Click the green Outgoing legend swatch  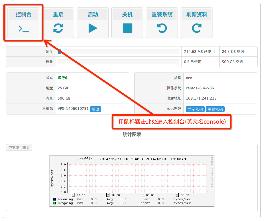pyautogui.click(x=55, y=203)
